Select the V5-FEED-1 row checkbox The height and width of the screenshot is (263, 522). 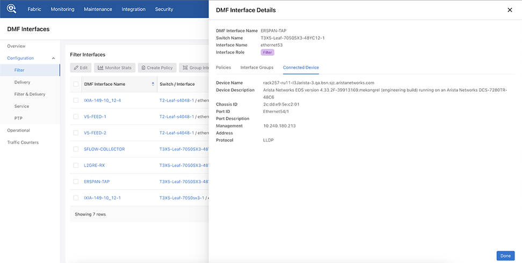76,117
